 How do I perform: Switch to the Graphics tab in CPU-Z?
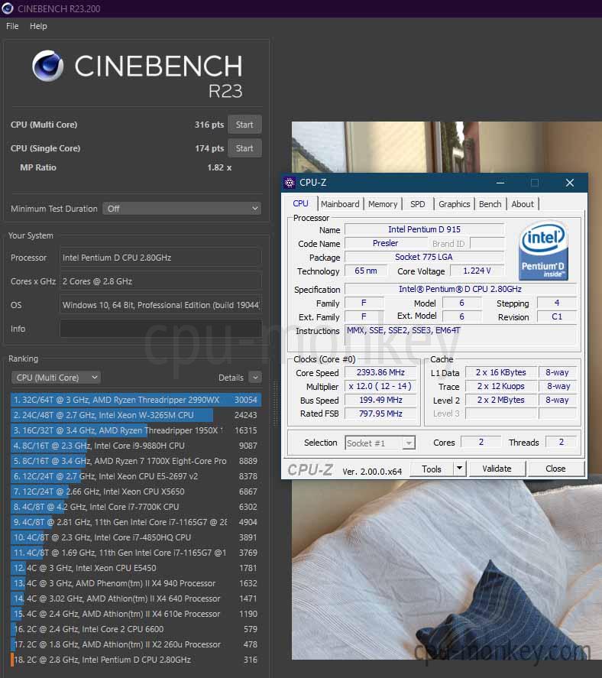pos(454,204)
